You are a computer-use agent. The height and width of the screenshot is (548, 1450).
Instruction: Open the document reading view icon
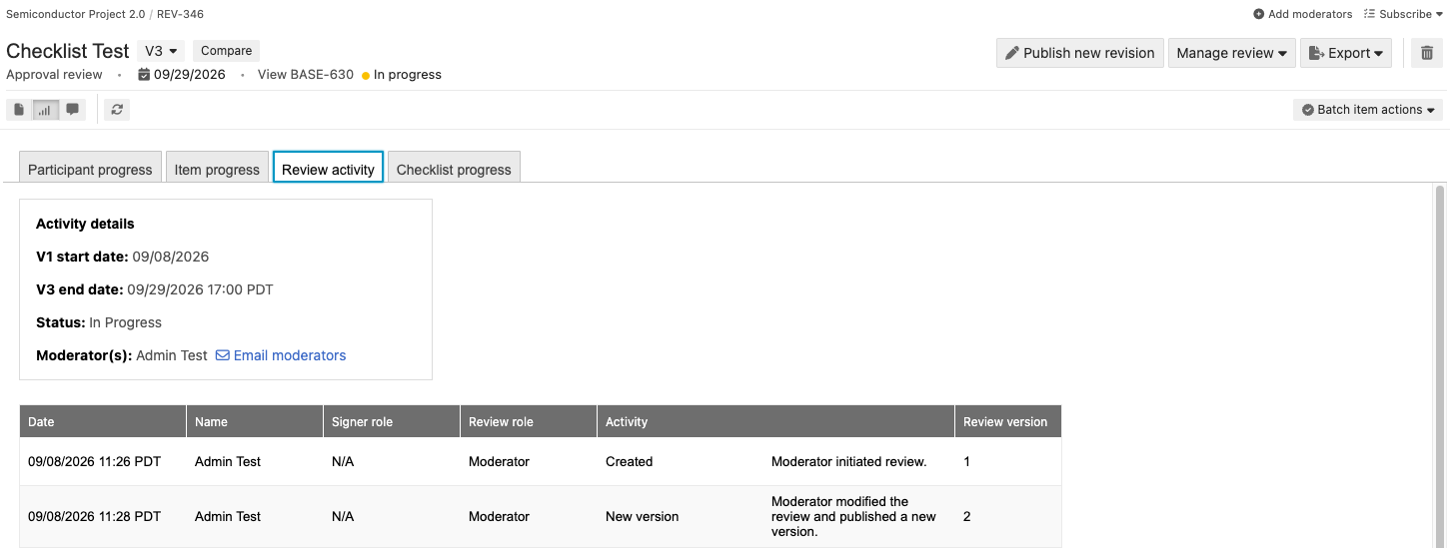(x=19, y=110)
